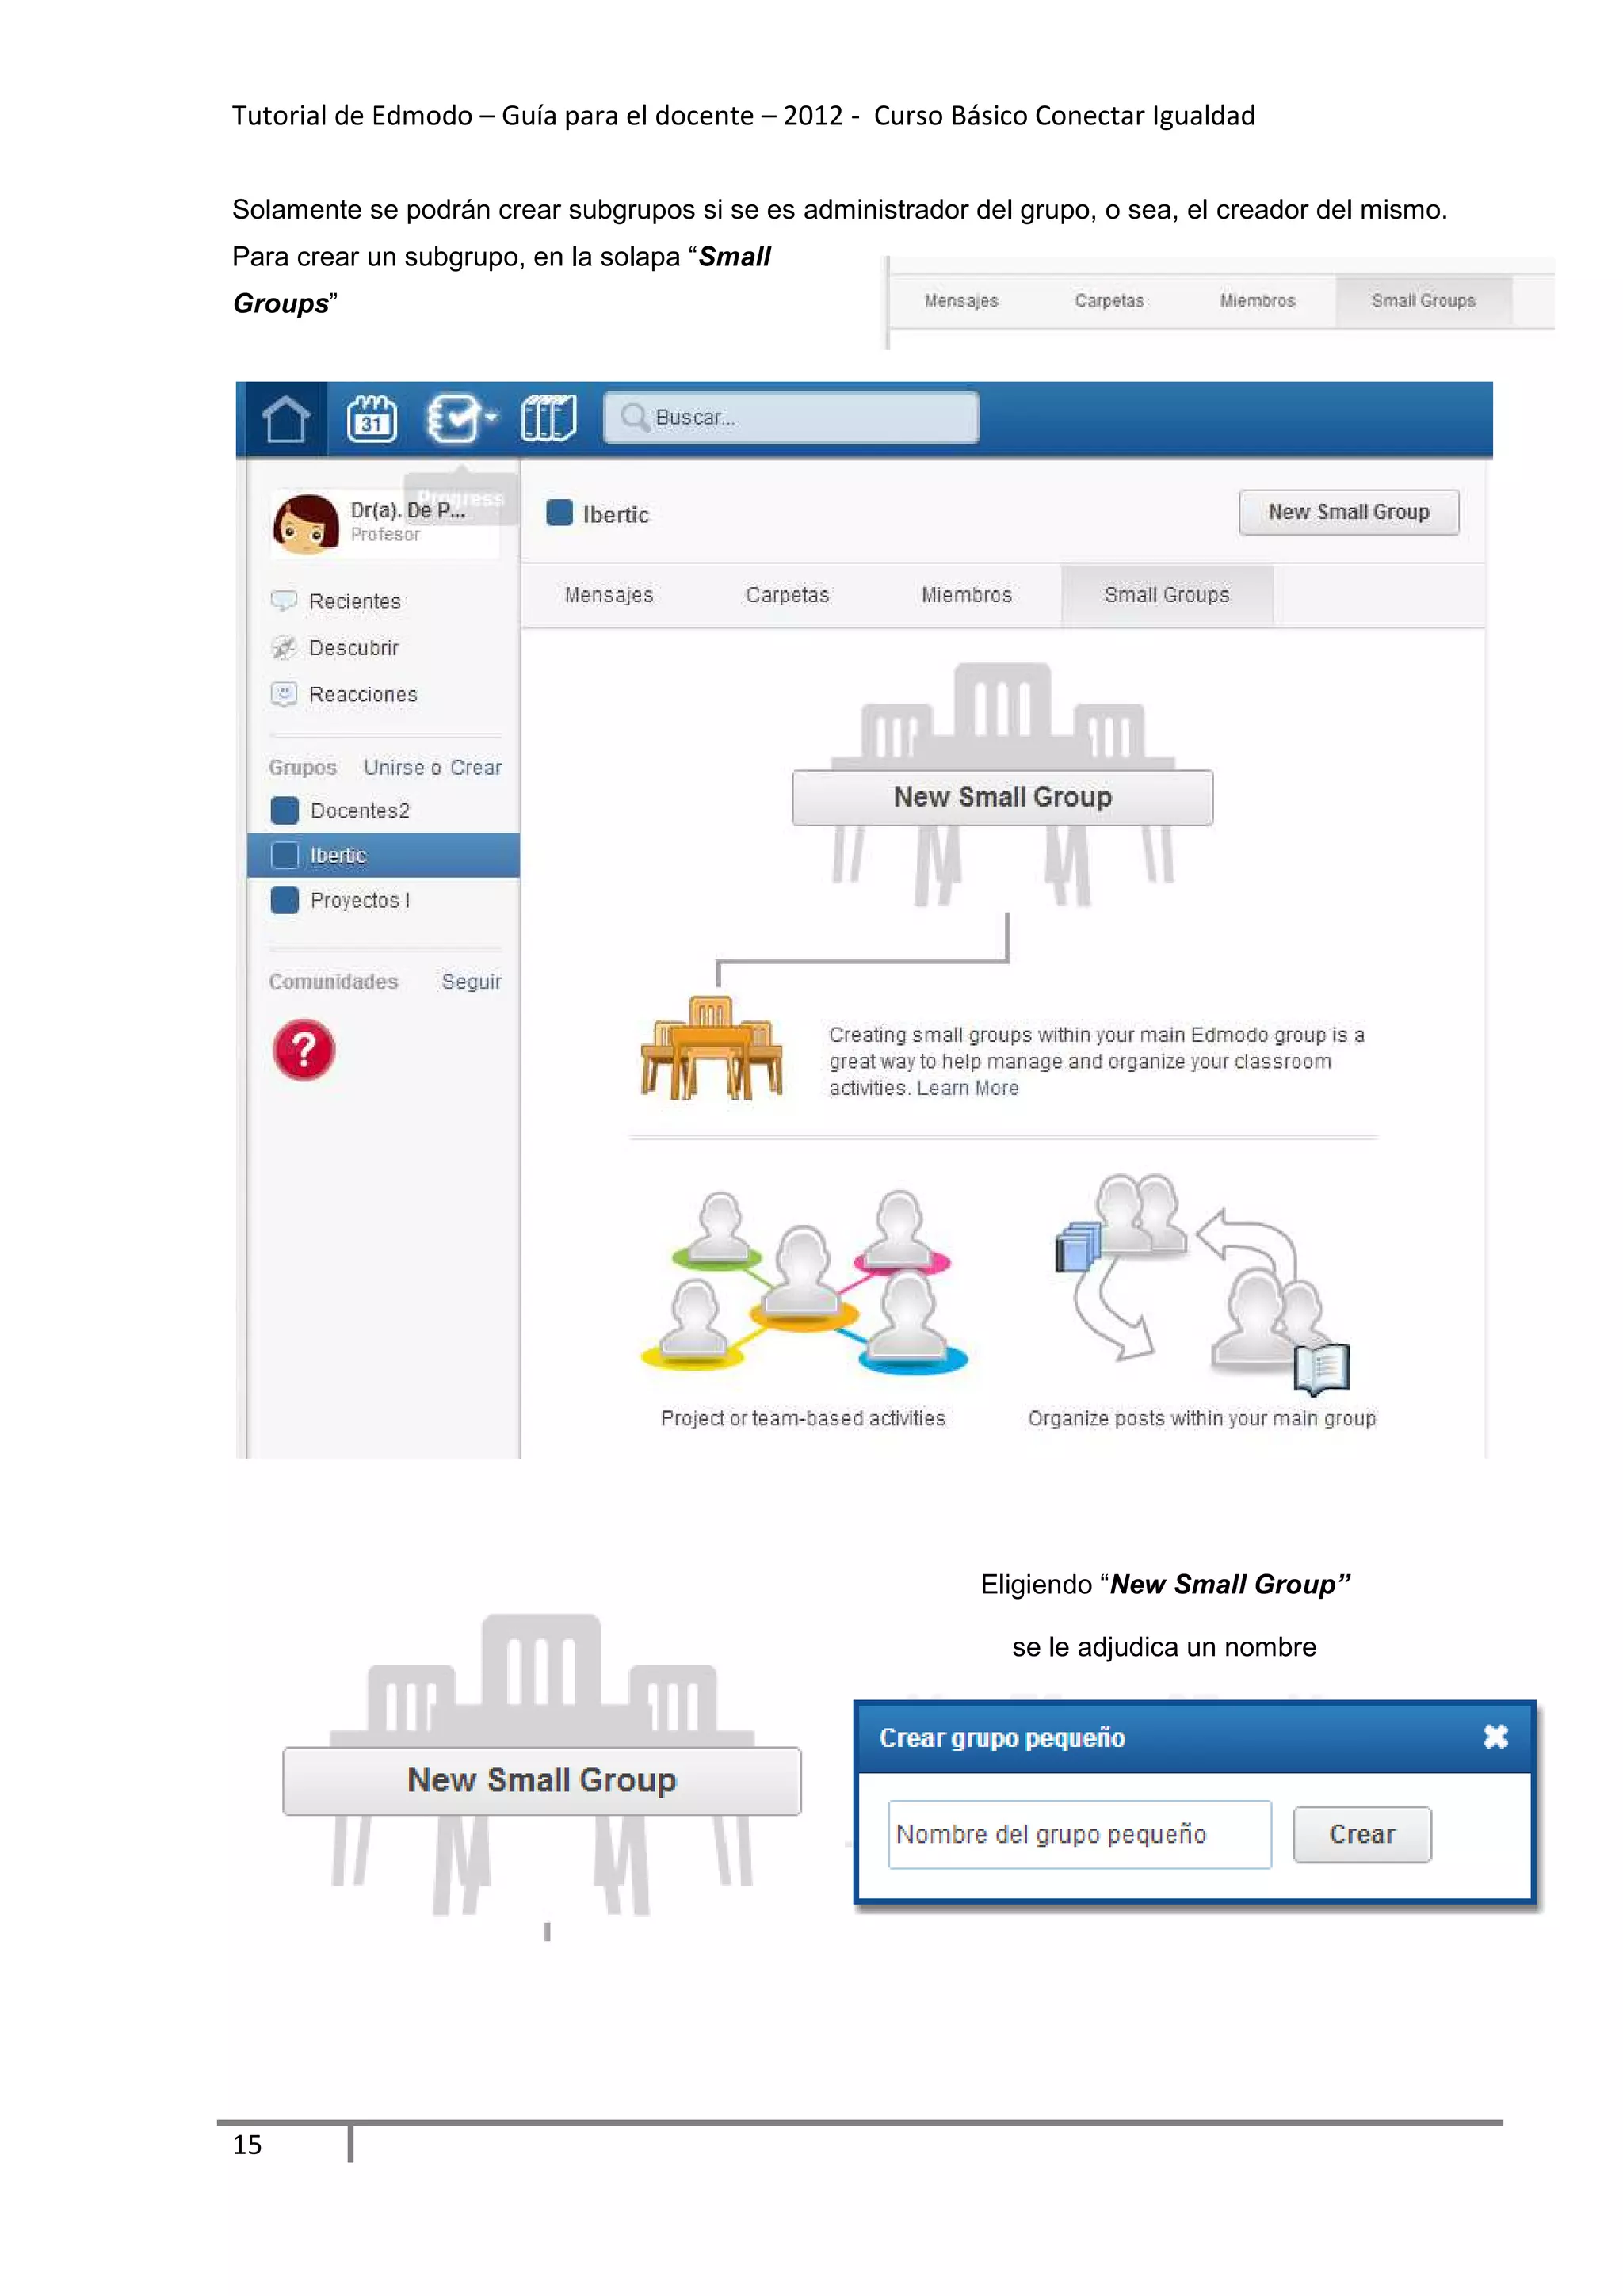
Task: Click the Unirse link under Grupos
Action: tap(394, 767)
